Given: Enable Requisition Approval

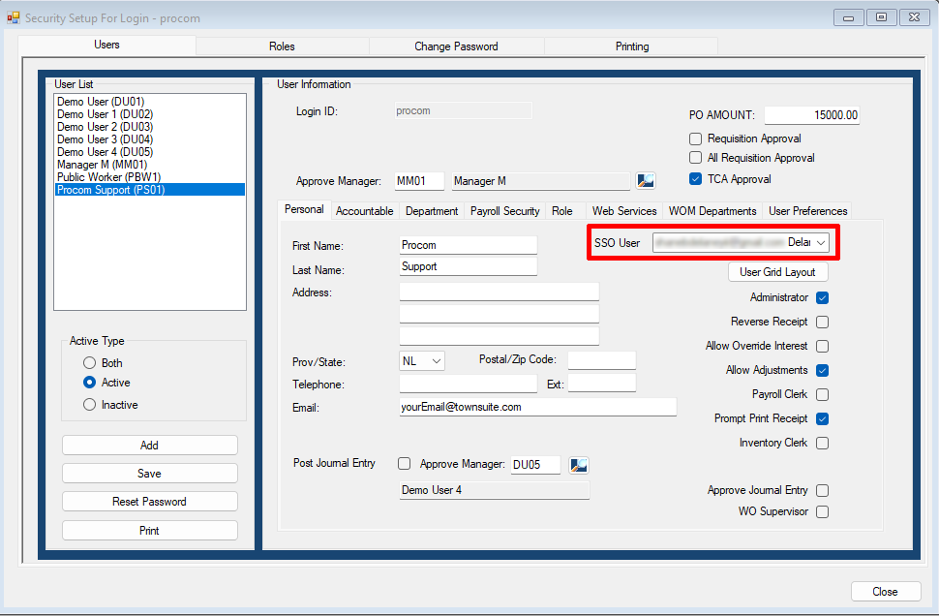Looking at the screenshot, I should 695,139.
